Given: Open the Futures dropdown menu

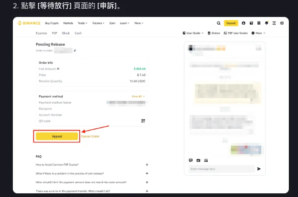Looking at the screenshot, I should point(99,23).
